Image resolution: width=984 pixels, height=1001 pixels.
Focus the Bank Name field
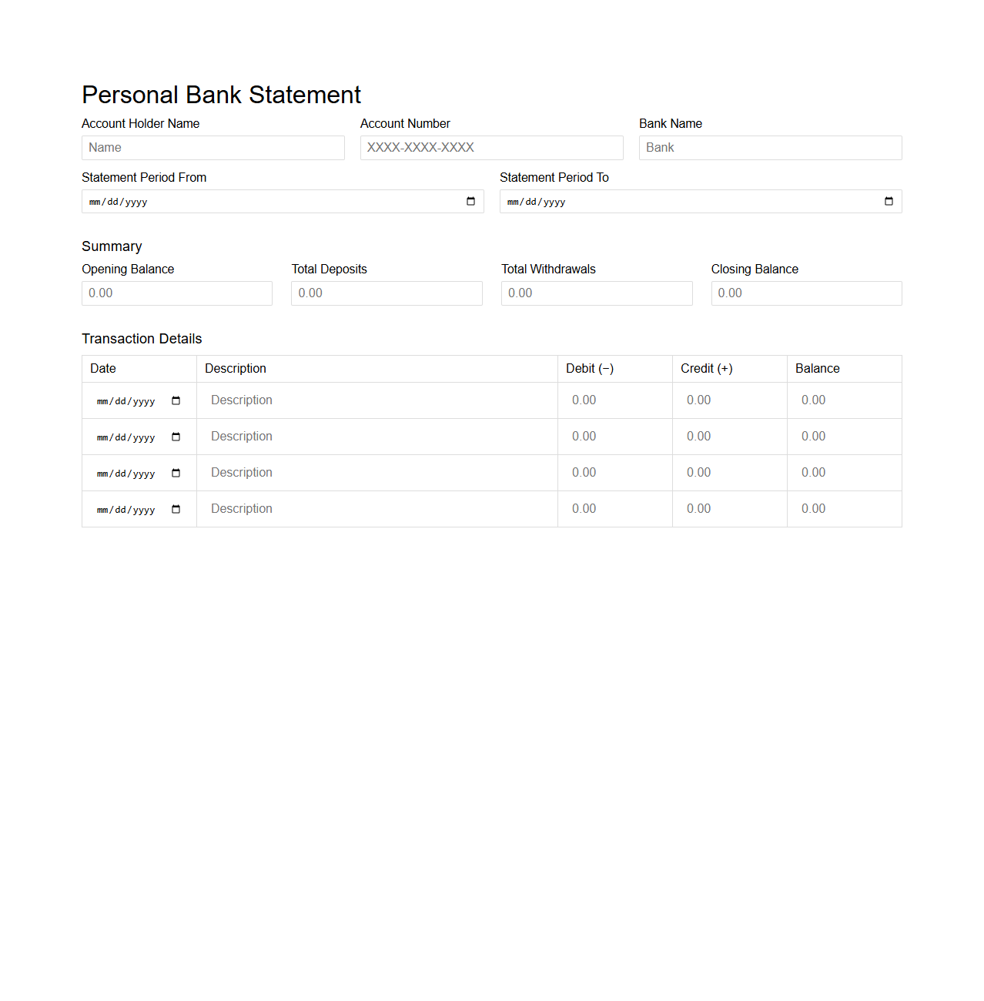click(770, 147)
